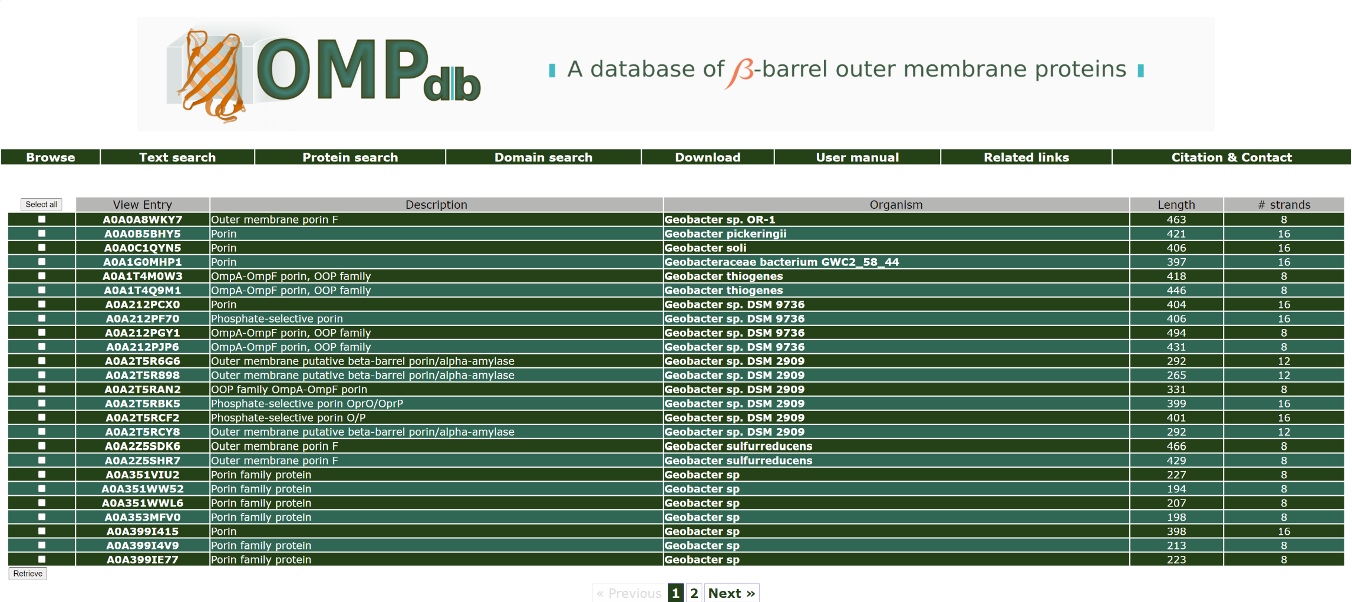The height and width of the screenshot is (602, 1352).
Task: Open the User manual
Action: tap(858, 157)
